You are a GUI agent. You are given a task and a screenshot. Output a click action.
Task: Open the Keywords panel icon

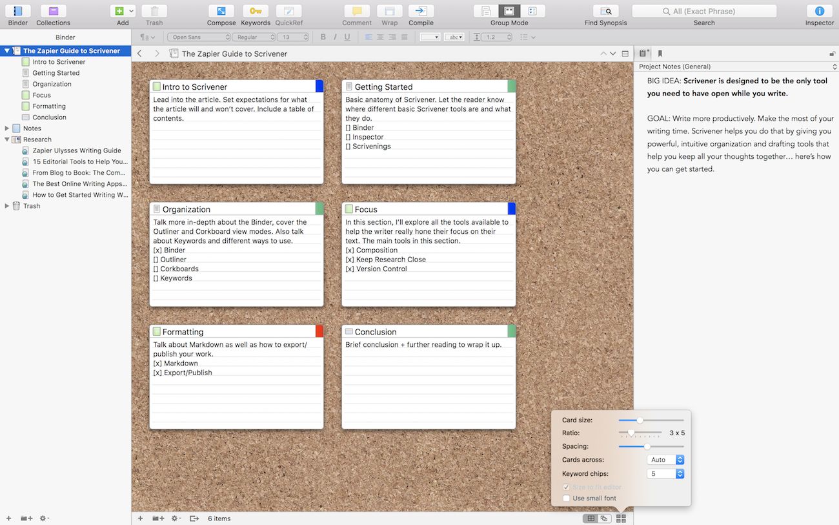click(256, 11)
